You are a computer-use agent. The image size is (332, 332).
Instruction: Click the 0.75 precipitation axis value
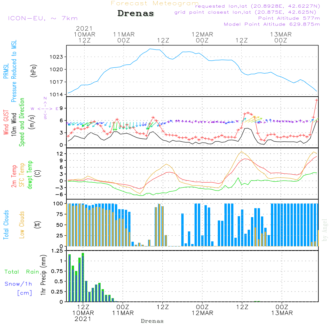[57, 271]
